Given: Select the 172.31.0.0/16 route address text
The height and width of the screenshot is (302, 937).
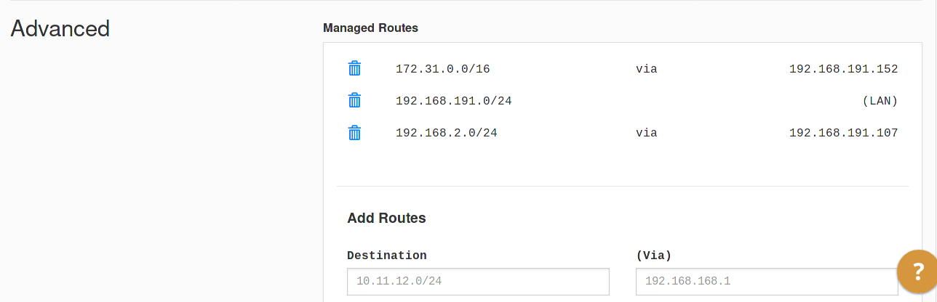Looking at the screenshot, I should pyautogui.click(x=442, y=70).
